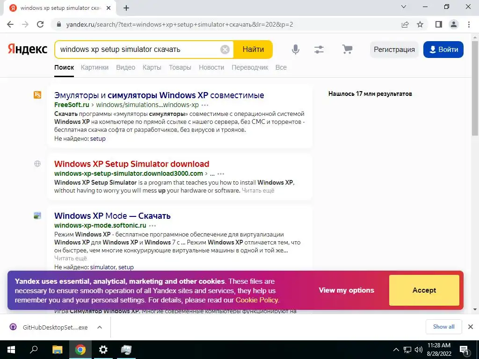This screenshot has height=359, width=479.
Task: Switch to the Видео tab
Action: 125,67
